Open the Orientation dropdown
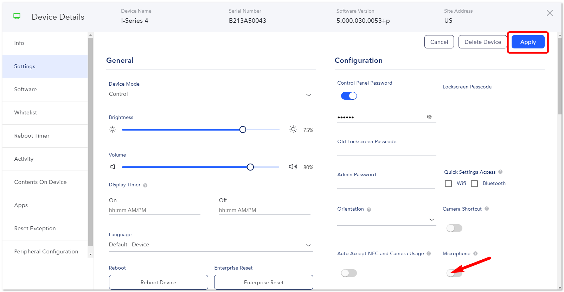 tap(386, 220)
